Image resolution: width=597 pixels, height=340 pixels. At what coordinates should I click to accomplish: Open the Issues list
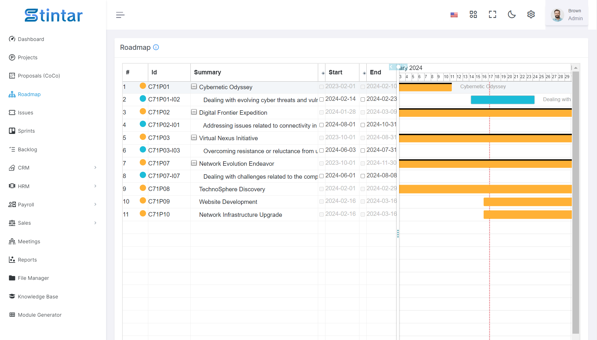21,112
